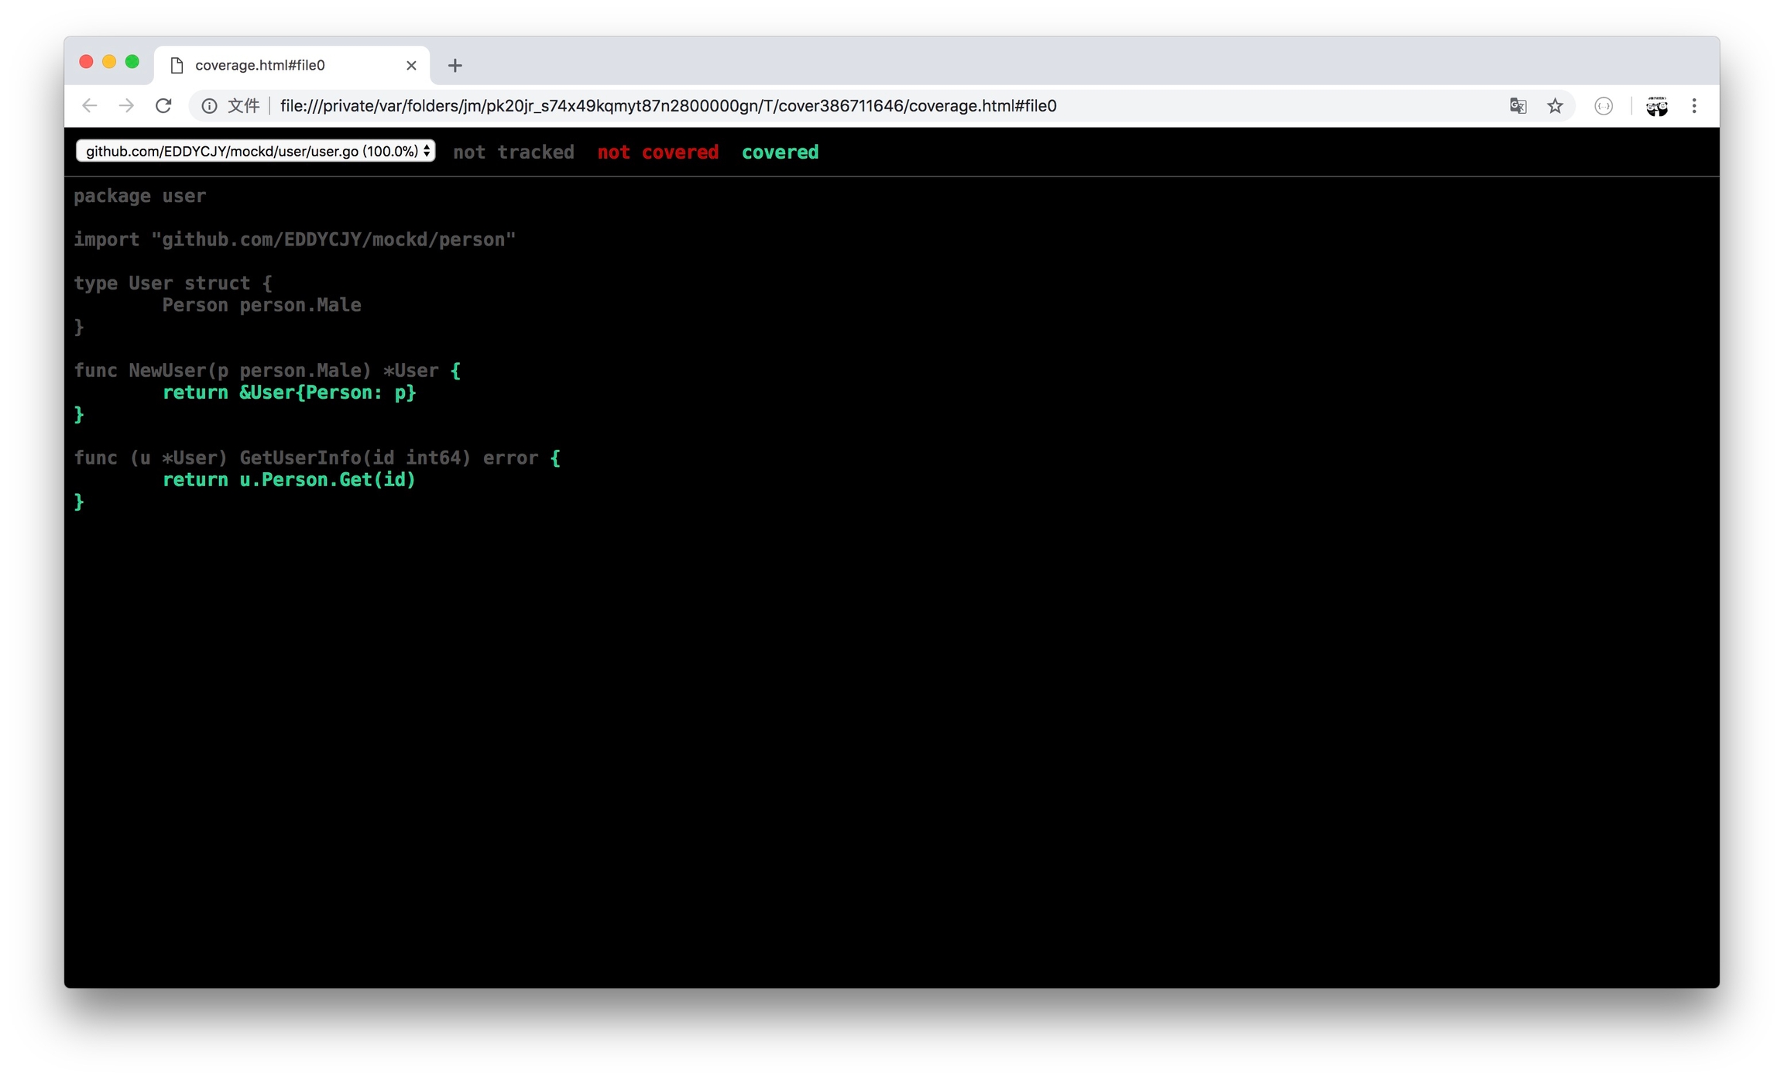Click the 'return u.Person.Get(id)' line
Viewport: 1784px width, 1080px height.
tap(289, 480)
